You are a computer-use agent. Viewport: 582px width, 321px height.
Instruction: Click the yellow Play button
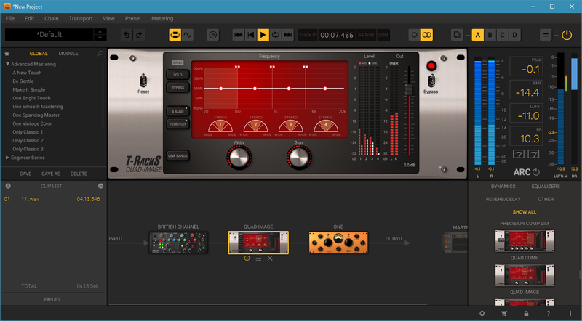click(x=263, y=35)
